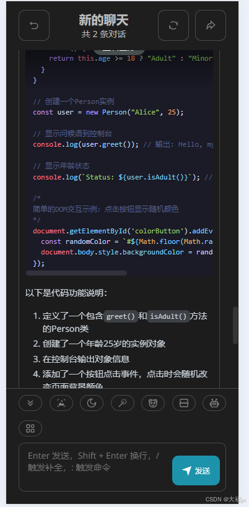Screen dimensions: 249x507
Task: Click the refresh chat icon
Action: (173, 25)
